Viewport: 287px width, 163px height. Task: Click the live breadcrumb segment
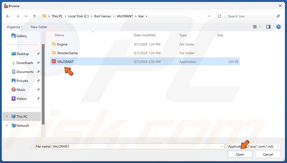click(x=141, y=16)
